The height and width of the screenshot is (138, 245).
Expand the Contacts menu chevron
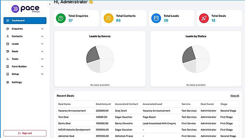click(x=42, y=36)
